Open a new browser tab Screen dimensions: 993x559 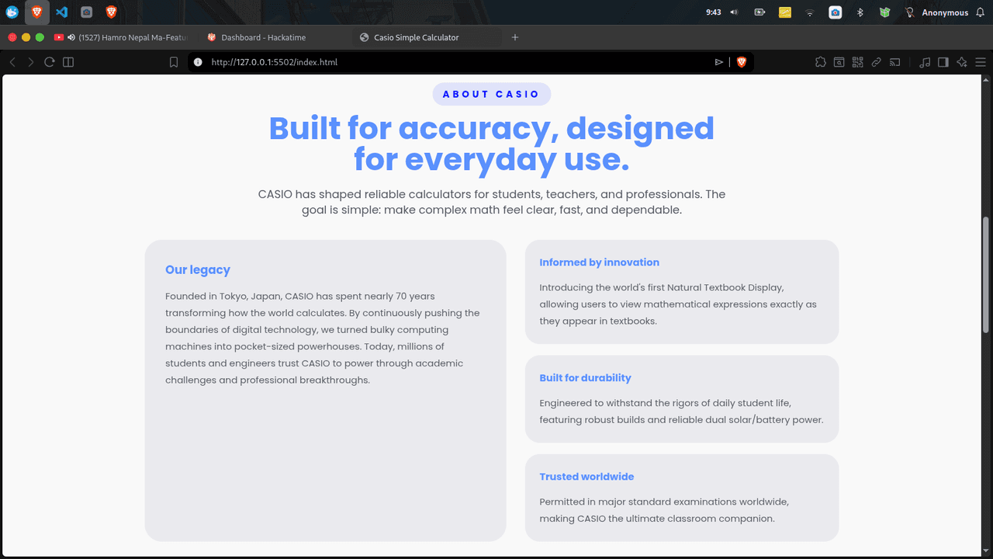[x=515, y=37]
